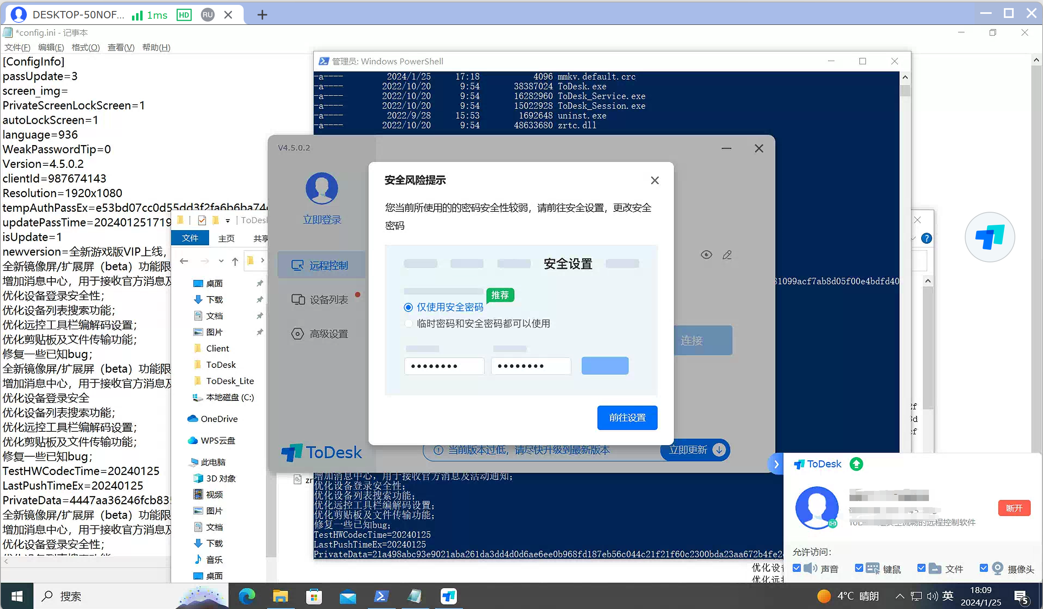
Task: Expand address bar folder chevron
Action: pyautogui.click(x=262, y=260)
